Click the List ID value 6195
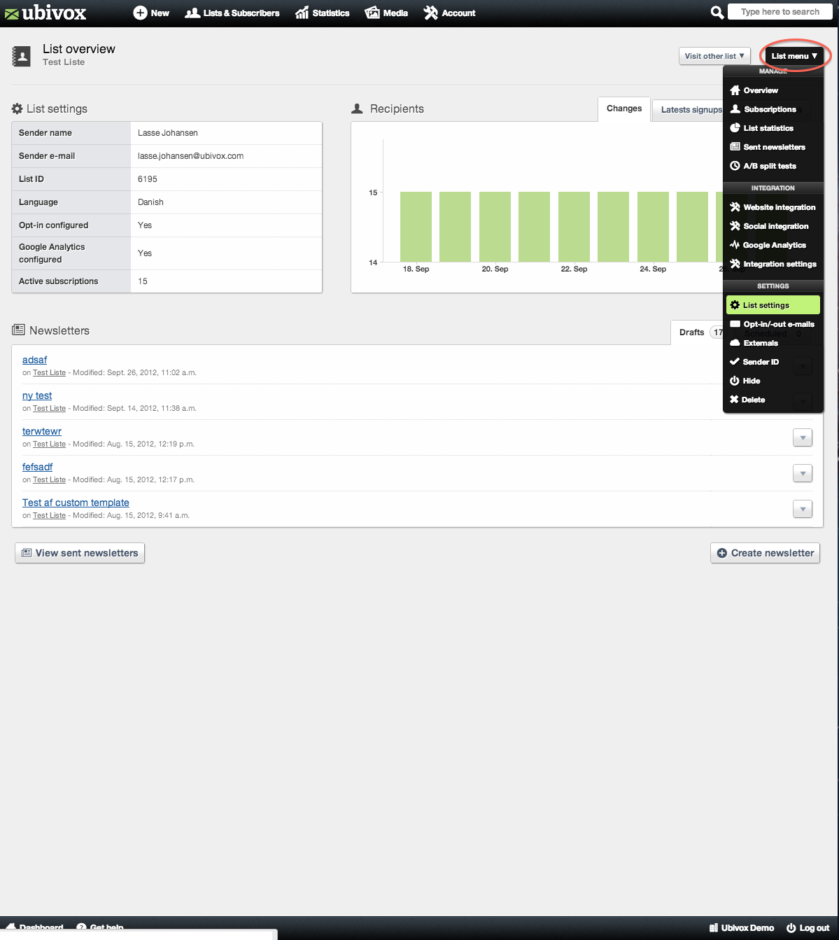This screenshot has width=839, height=940. click(x=148, y=179)
